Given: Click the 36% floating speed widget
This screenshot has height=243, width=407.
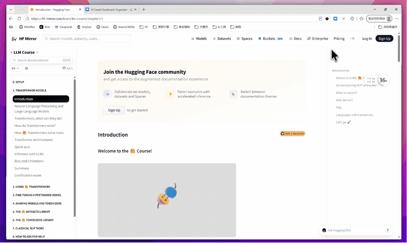Looking at the screenshot, I should point(383,80).
